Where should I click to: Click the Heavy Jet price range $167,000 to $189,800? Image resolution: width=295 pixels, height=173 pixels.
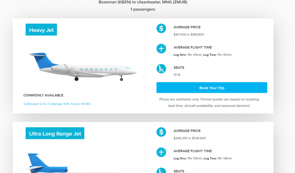(x=188, y=35)
